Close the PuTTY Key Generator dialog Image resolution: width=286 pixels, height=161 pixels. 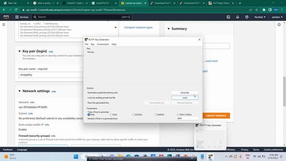click(199, 39)
